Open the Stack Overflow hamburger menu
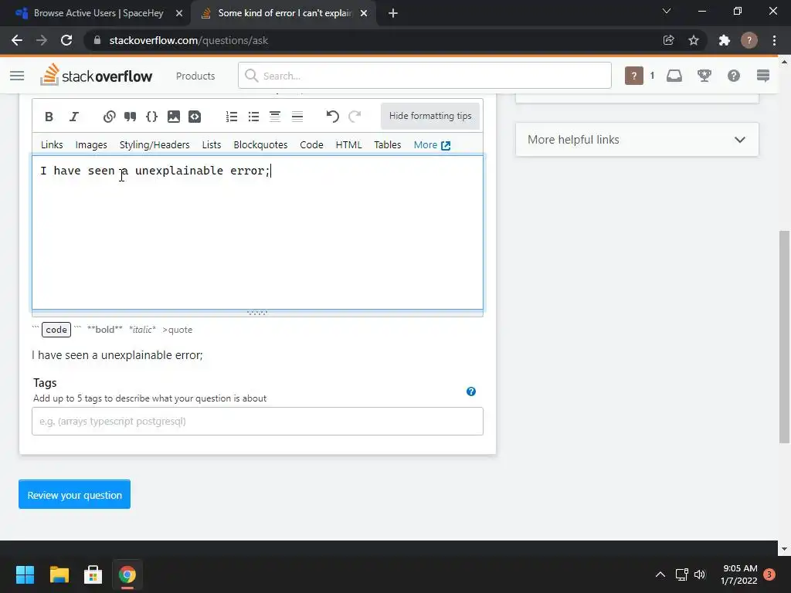791x593 pixels. coord(17,76)
